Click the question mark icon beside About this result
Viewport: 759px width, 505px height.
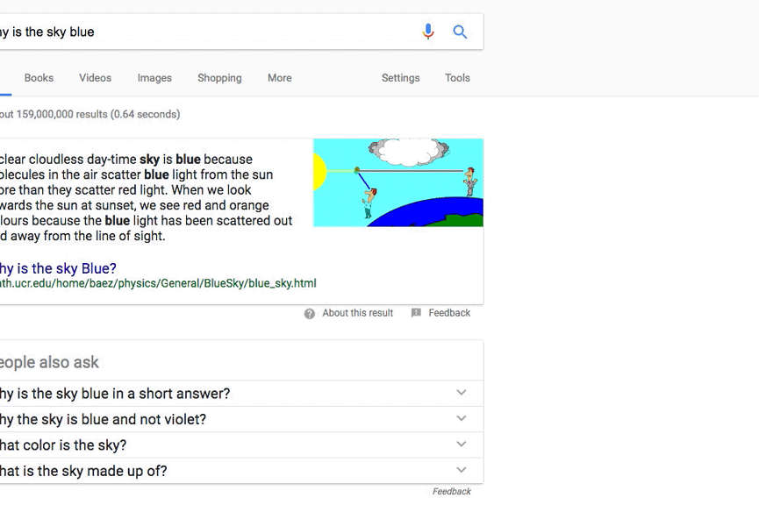tap(310, 314)
